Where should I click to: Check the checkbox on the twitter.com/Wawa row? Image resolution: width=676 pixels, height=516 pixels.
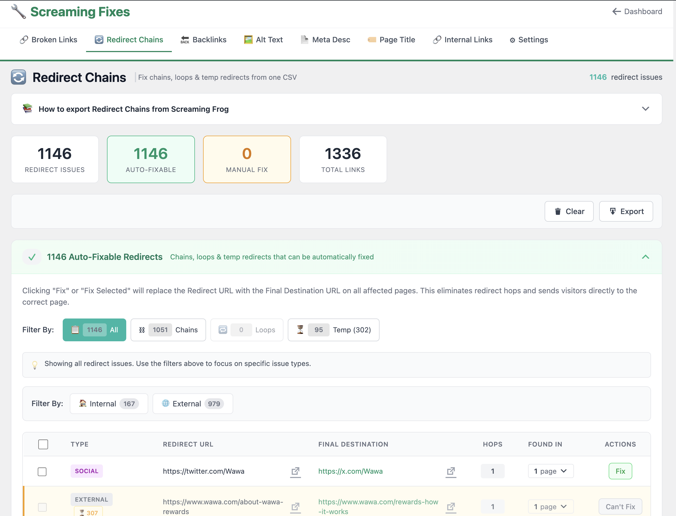pyautogui.click(x=42, y=472)
